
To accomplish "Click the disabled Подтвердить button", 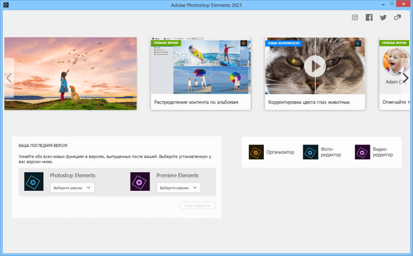I will pos(197,205).
